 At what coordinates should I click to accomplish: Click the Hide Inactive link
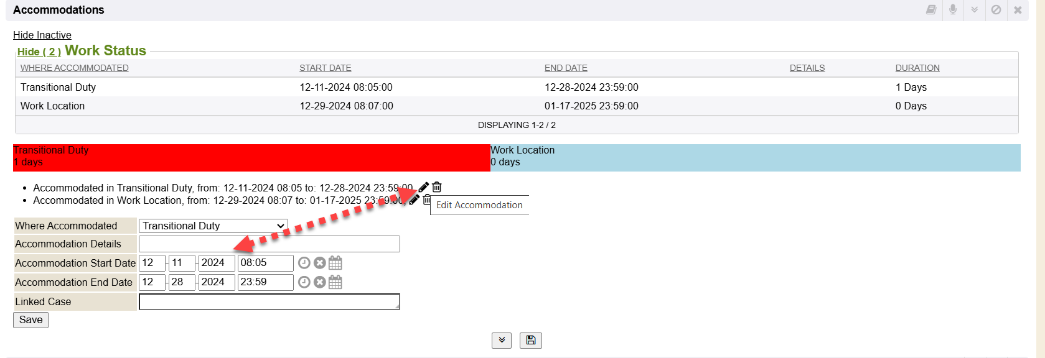pos(42,35)
